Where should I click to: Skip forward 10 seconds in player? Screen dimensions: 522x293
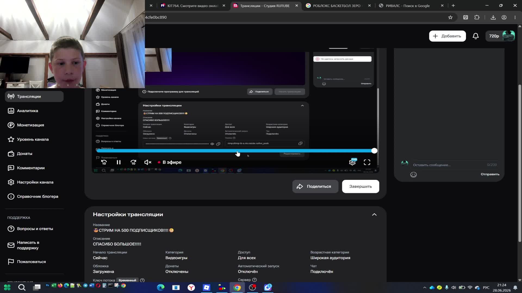133,162
